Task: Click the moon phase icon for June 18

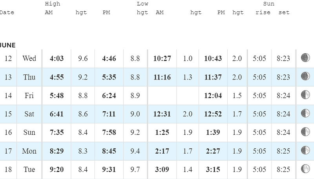Action: pos(305,168)
